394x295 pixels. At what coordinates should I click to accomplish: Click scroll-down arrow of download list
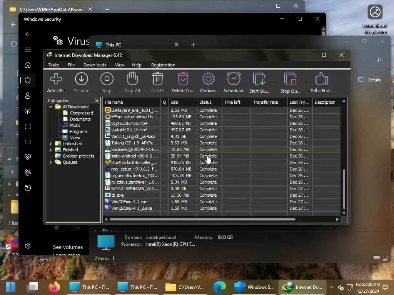344,213
